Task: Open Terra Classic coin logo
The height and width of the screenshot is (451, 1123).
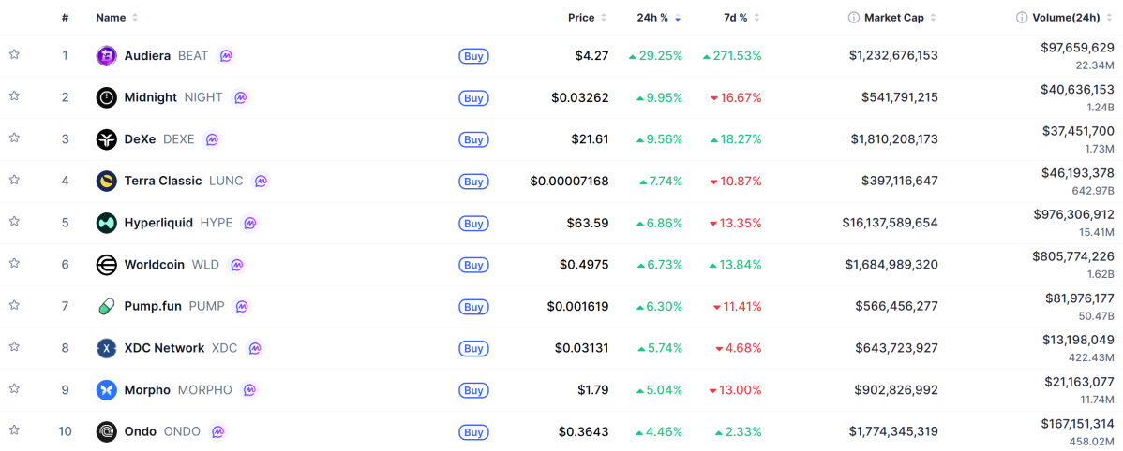Action: (x=107, y=181)
